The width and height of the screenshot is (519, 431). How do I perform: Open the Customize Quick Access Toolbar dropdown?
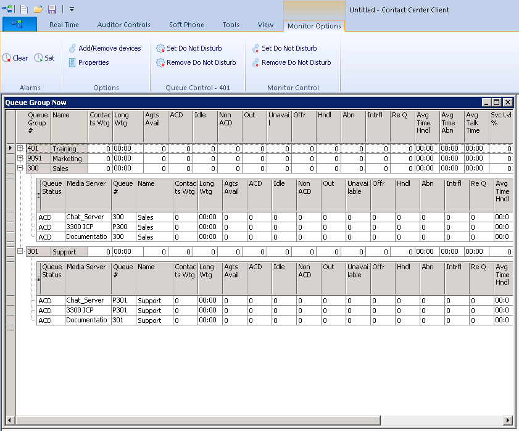pyautogui.click(x=72, y=9)
